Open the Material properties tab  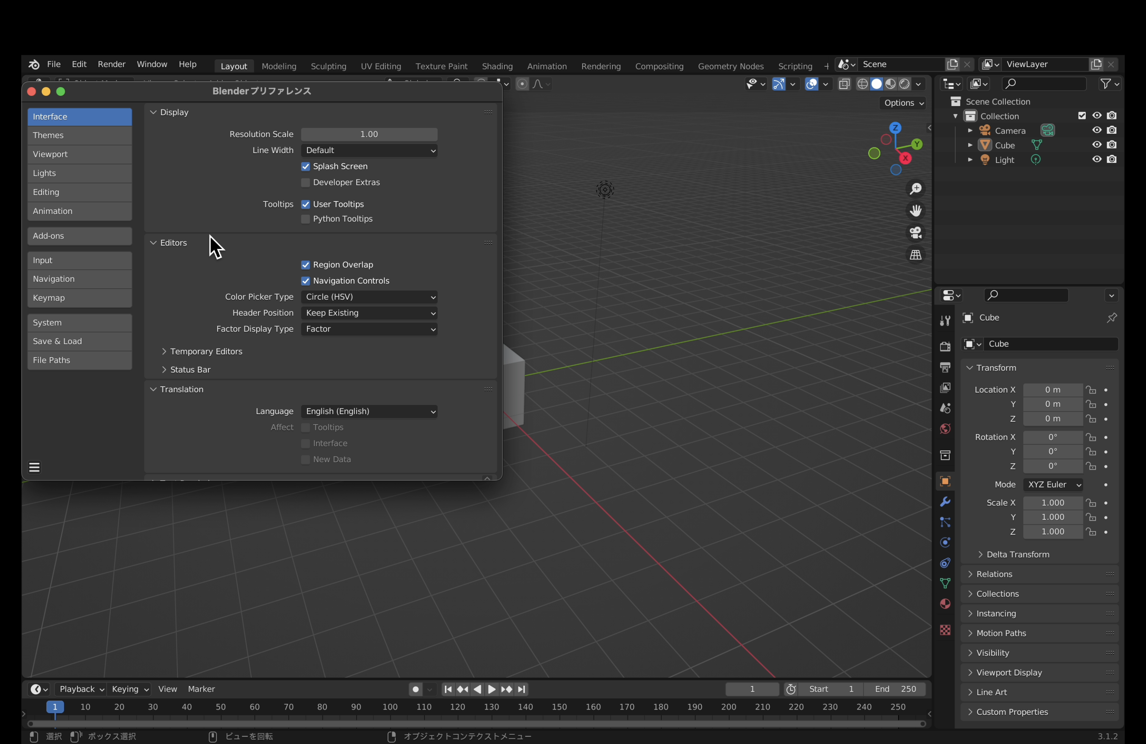pos(945,604)
